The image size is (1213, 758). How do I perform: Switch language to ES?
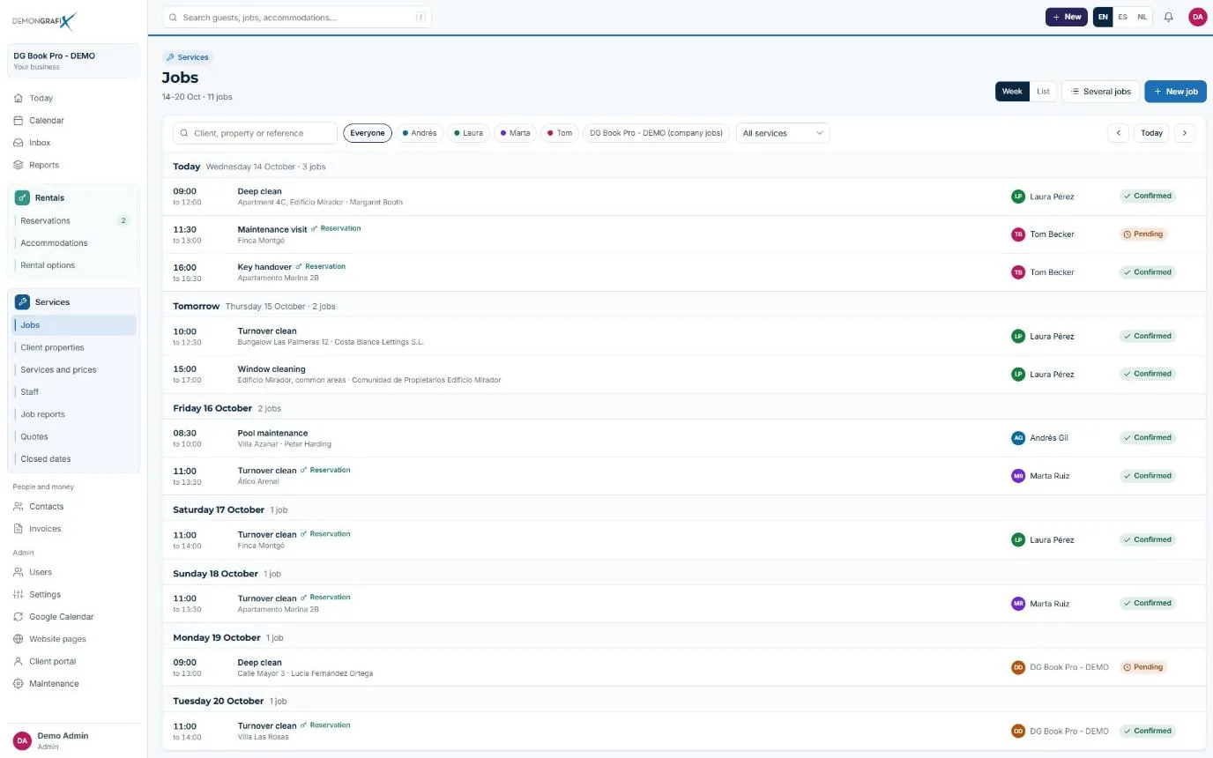tap(1122, 17)
